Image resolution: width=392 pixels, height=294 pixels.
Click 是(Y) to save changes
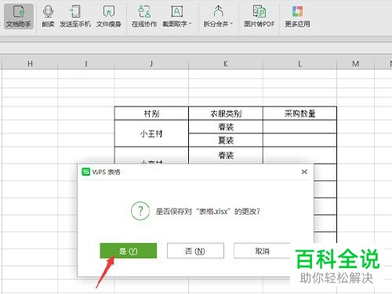[129, 251]
